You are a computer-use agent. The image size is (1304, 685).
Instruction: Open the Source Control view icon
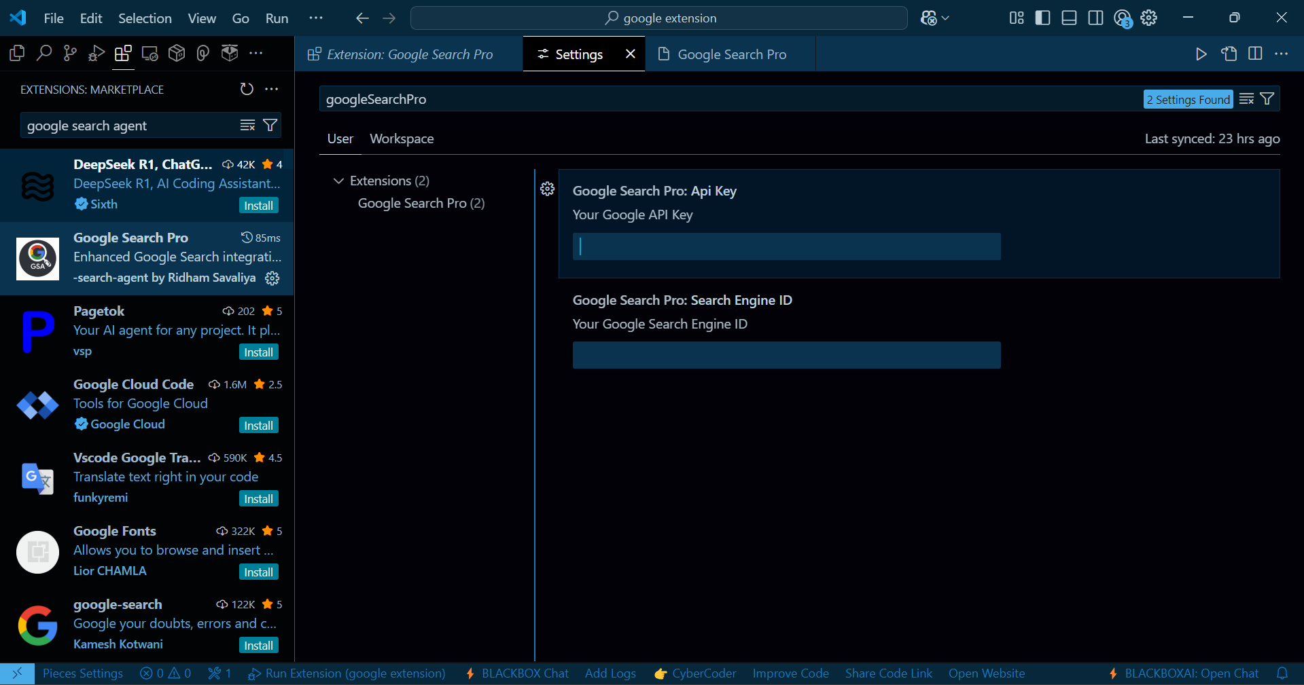70,53
